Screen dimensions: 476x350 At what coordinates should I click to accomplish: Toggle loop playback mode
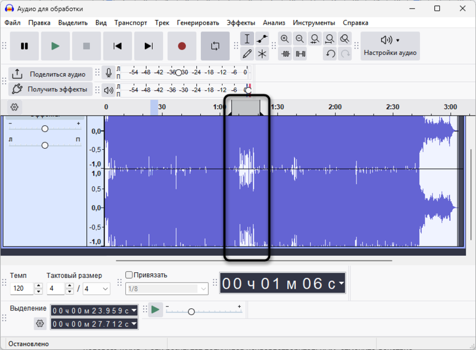pyautogui.click(x=216, y=46)
